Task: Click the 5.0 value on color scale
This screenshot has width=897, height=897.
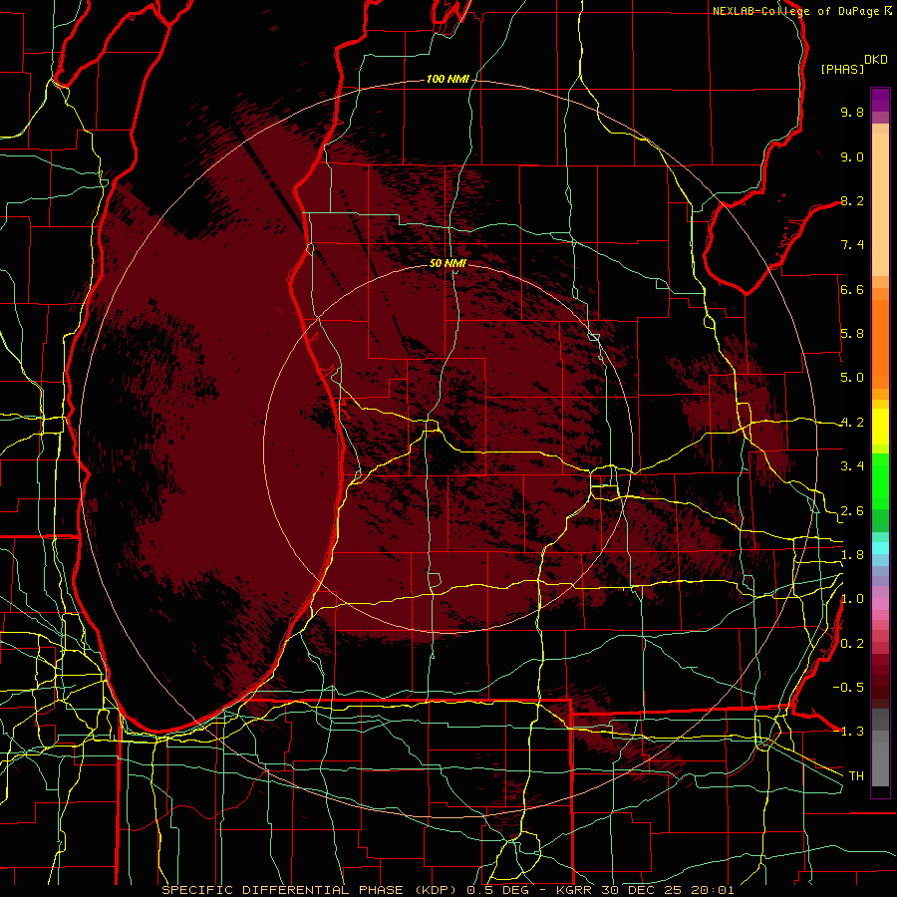Action: (x=852, y=378)
